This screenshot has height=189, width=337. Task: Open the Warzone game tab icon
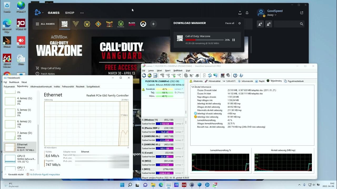click(x=65, y=24)
